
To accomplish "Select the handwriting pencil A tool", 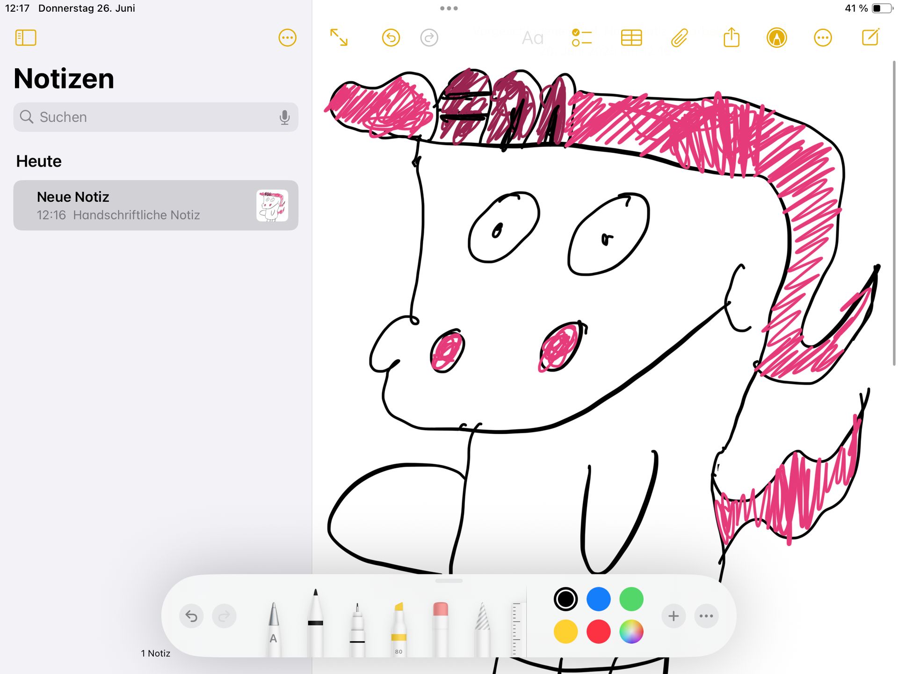I will click(274, 629).
